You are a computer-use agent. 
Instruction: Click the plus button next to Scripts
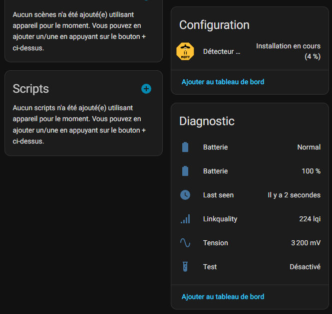[146, 89]
